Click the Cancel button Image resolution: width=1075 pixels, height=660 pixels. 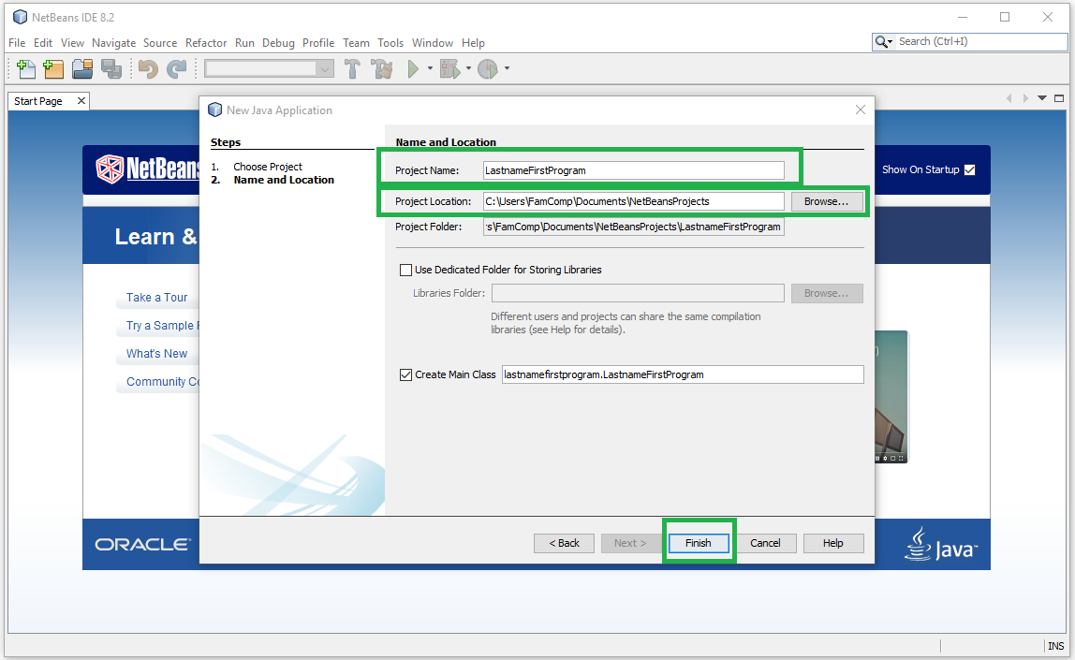point(765,543)
